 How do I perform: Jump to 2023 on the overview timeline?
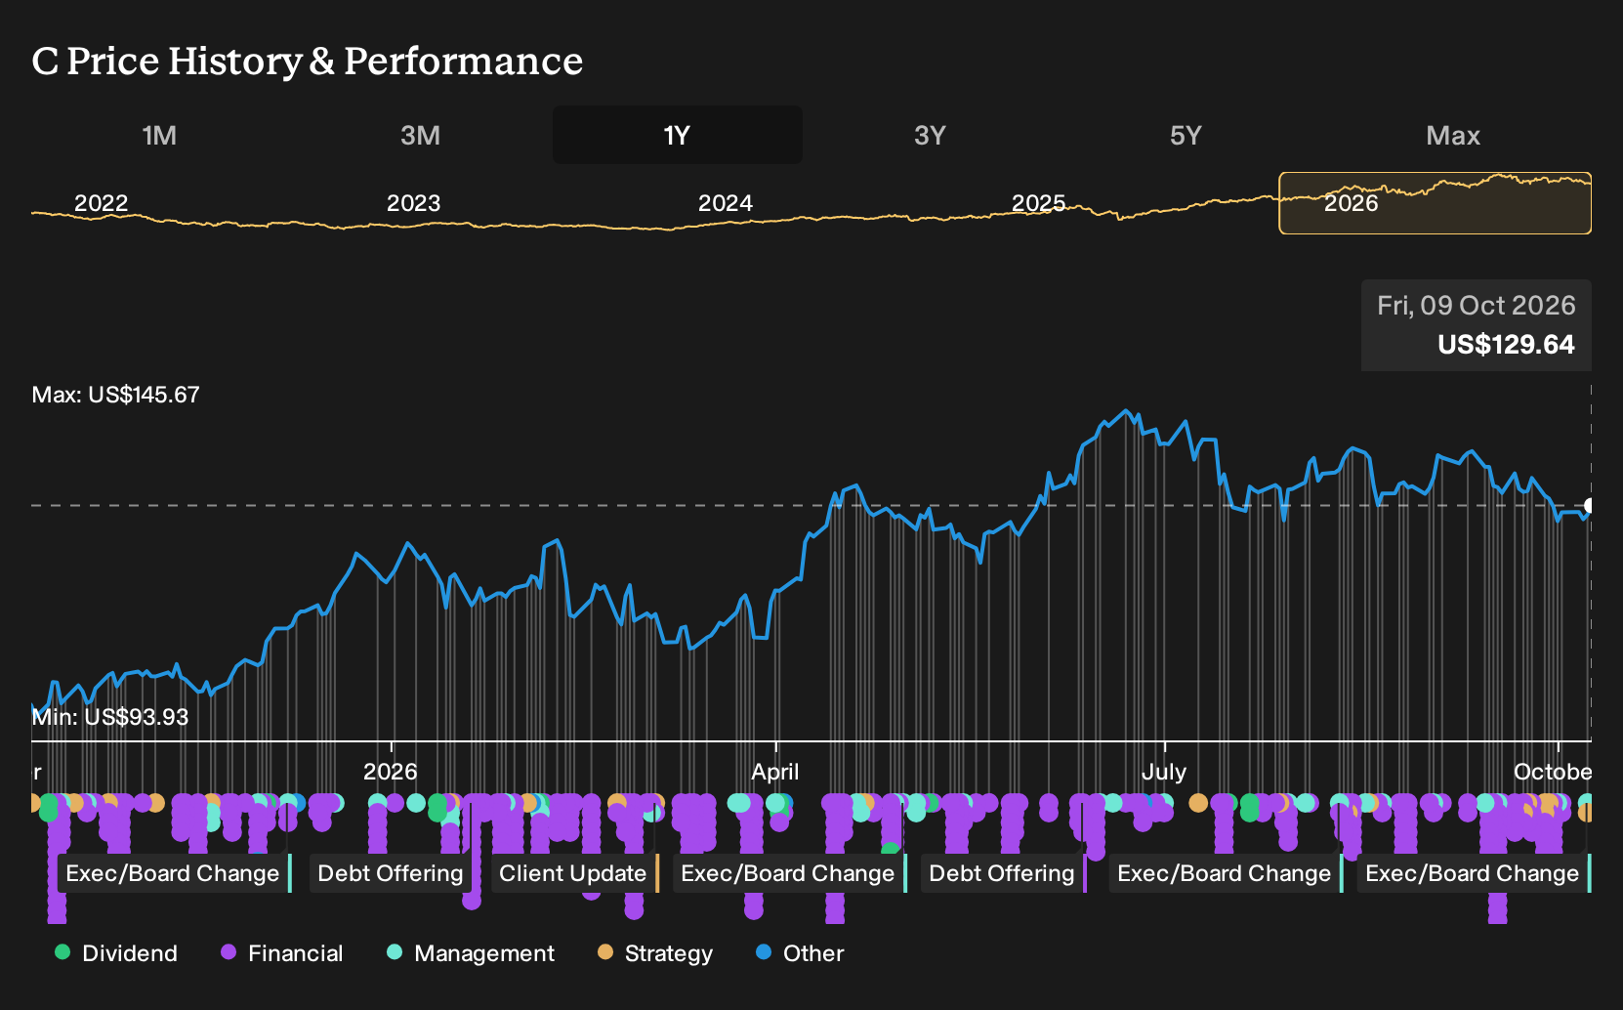coord(414,203)
